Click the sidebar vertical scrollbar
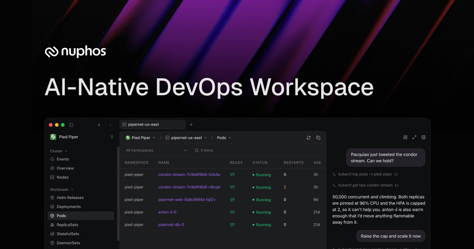 pos(118,194)
